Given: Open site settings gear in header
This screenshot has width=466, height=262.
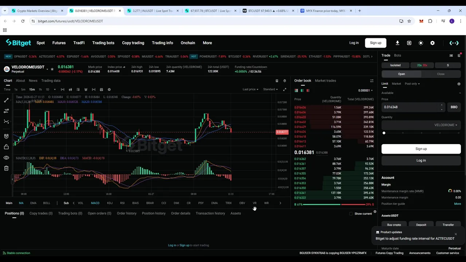Looking at the screenshot, I should click(433, 43).
